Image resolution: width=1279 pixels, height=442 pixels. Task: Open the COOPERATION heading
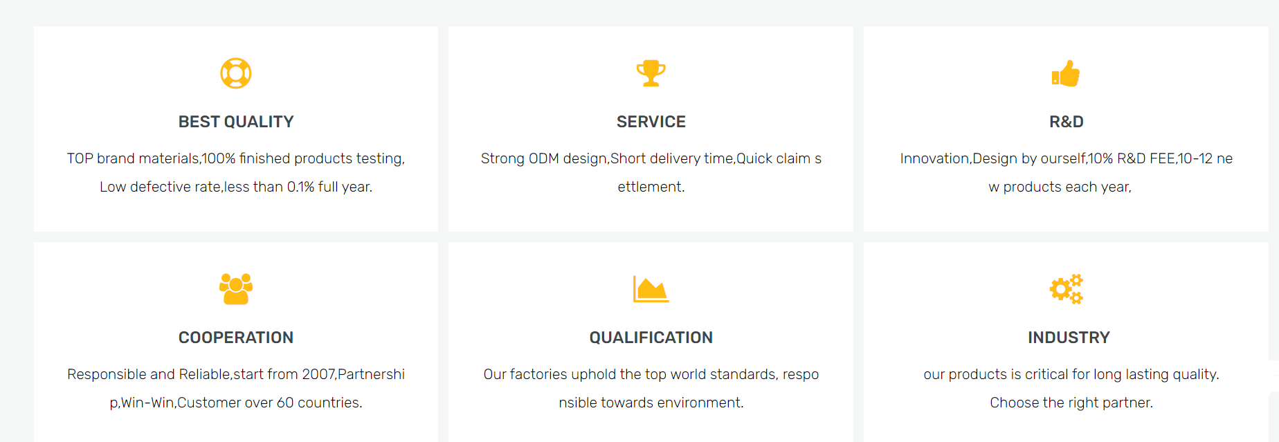point(236,338)
